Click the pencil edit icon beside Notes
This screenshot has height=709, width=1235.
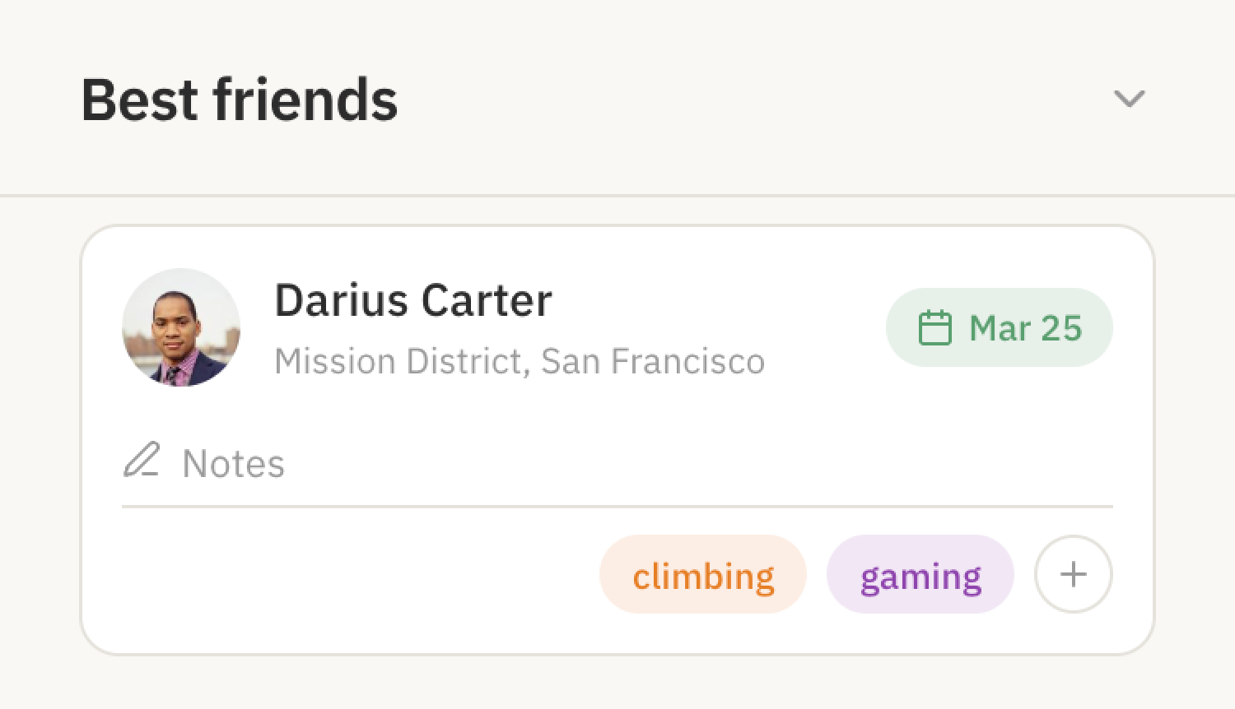click(x=142, y=461)
